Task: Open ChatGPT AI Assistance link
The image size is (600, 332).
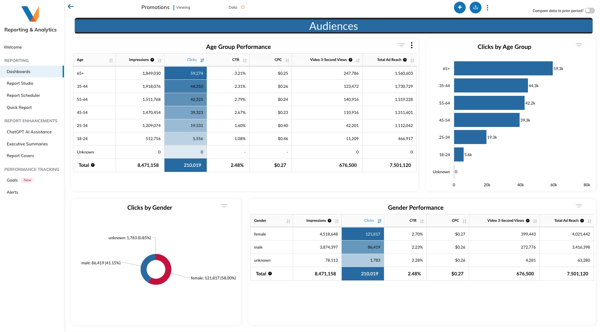Action: coord(29,132)
